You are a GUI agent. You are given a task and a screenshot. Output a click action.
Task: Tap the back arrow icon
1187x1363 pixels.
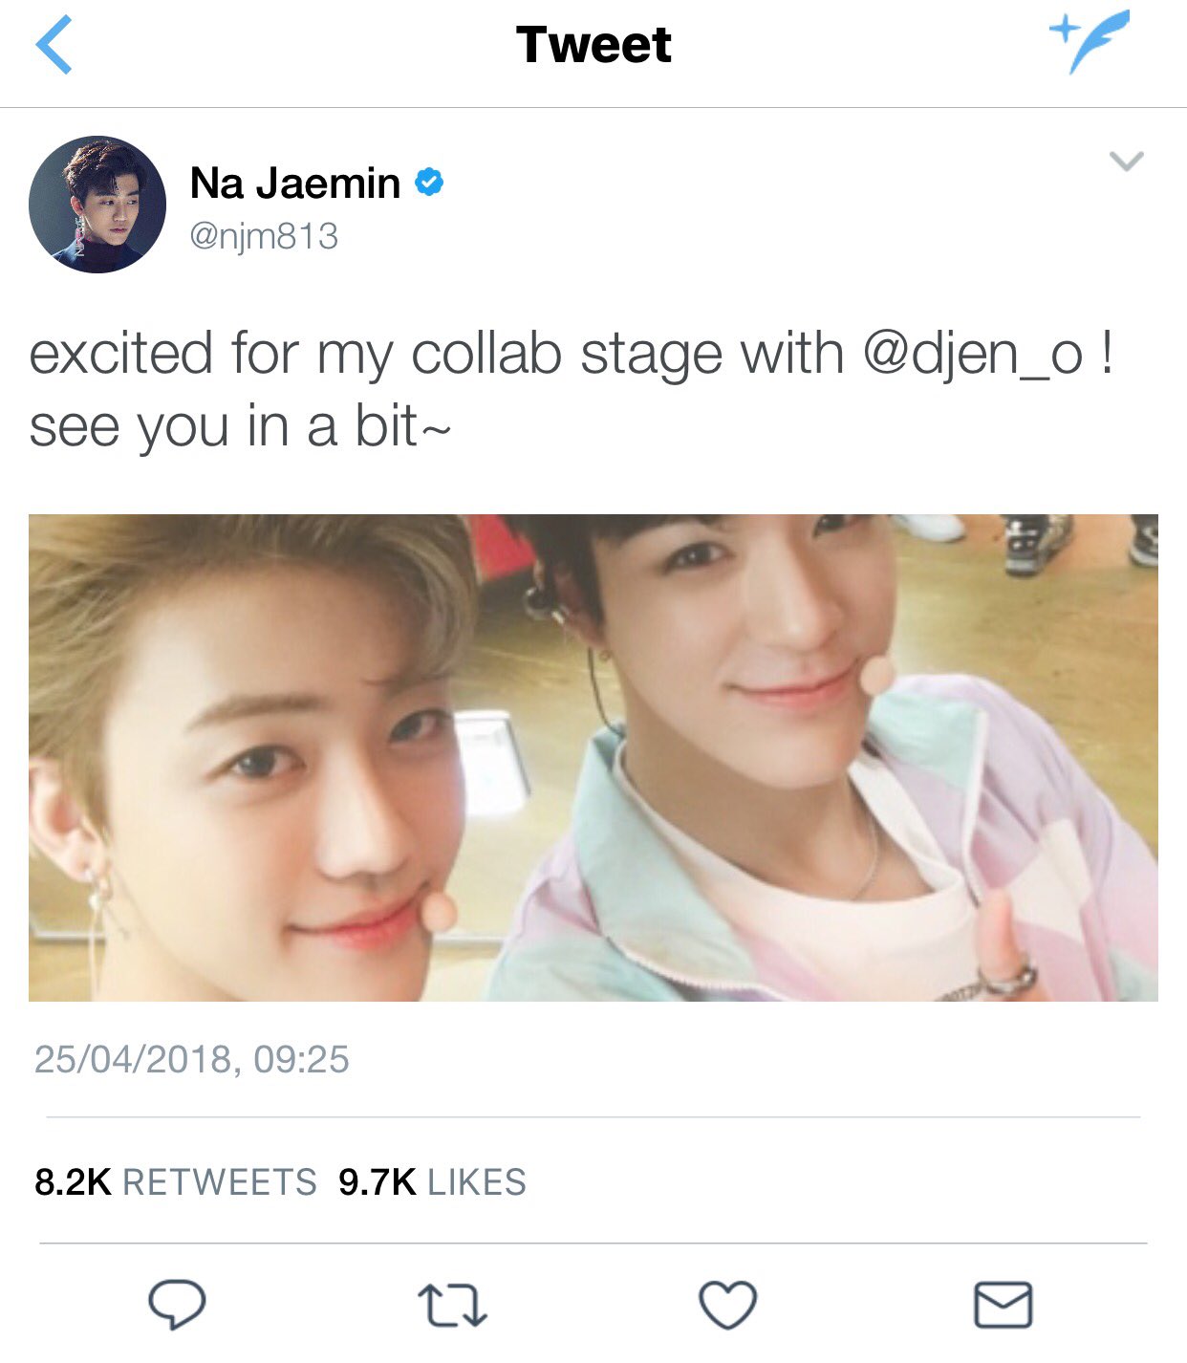tap(54, 45)
